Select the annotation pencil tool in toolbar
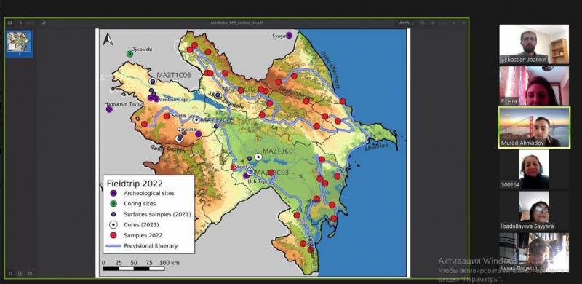The image size is (582, 284). [44, 23]
